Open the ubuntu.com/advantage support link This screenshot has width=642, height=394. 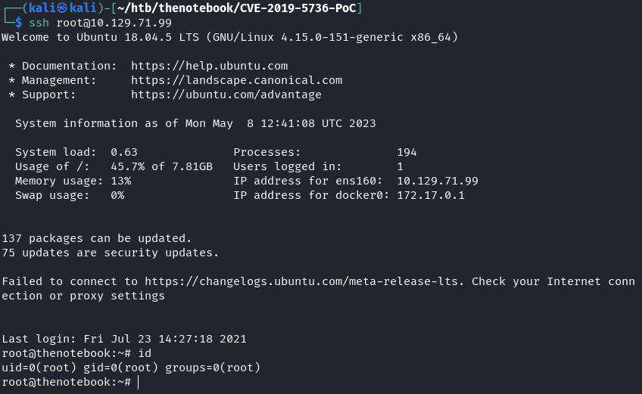click(x=226, y=95)
